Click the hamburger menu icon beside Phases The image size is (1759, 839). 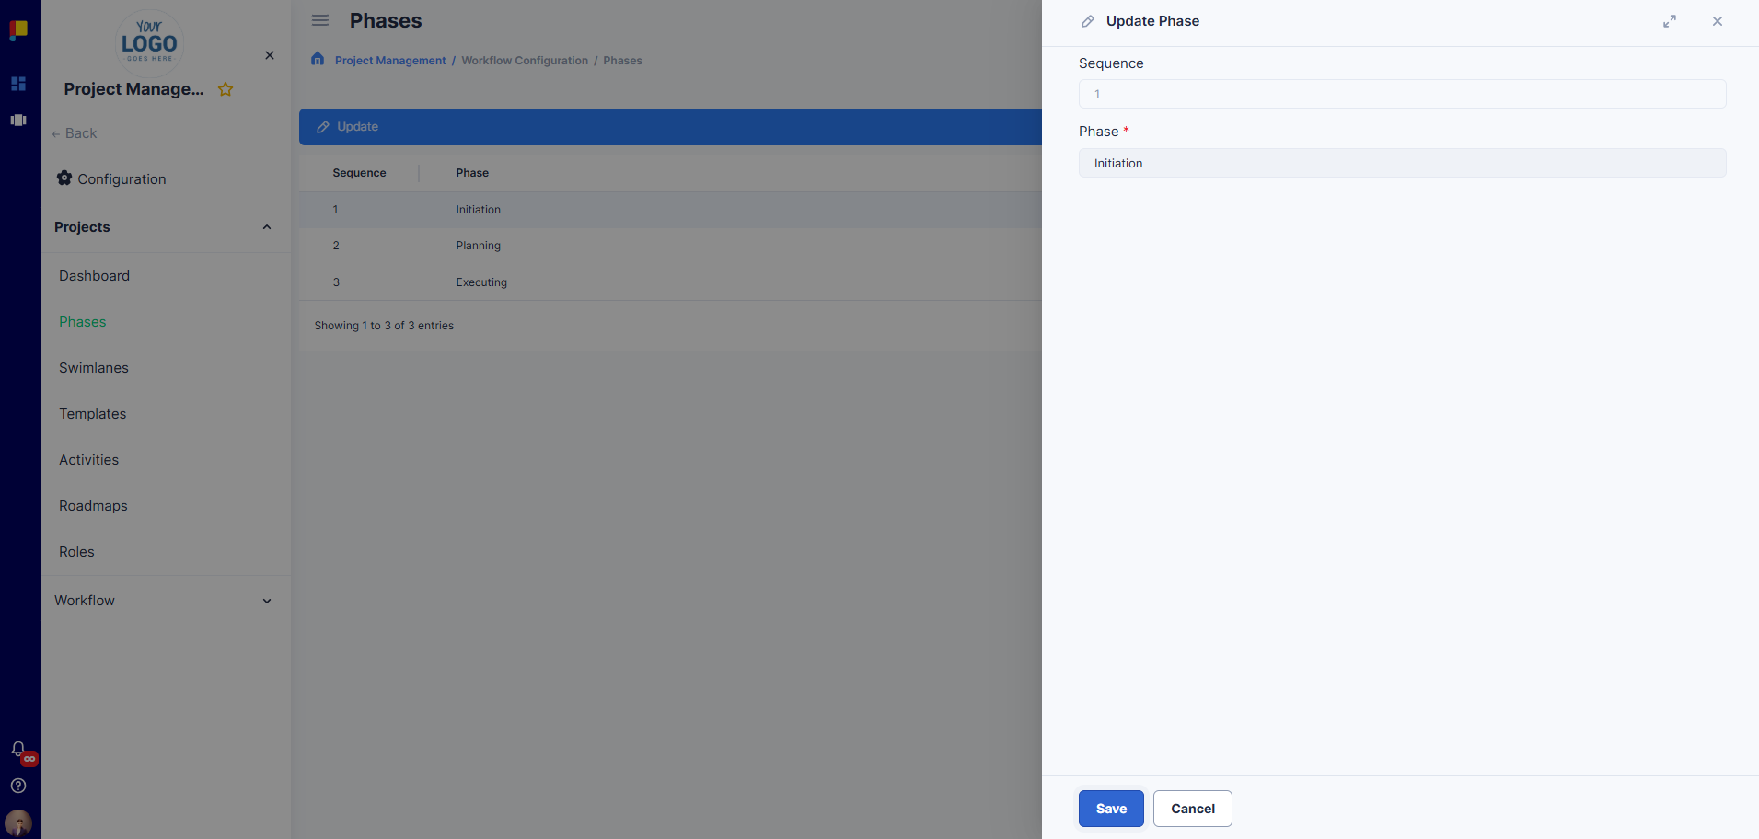click(x=320, y=20)
